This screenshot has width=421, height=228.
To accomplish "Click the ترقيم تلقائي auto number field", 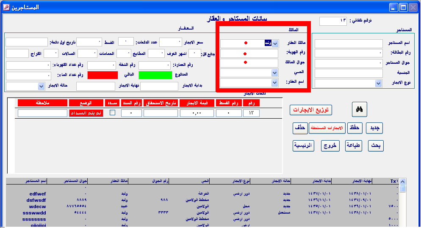I will [x=333, y=21].
